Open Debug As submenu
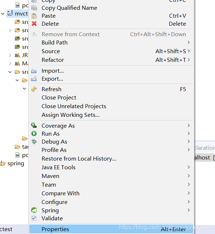This screenshot has height=234, width=215. [111, 142]
